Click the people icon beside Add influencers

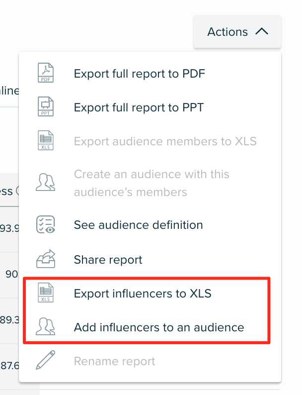[x=46, y=327]
